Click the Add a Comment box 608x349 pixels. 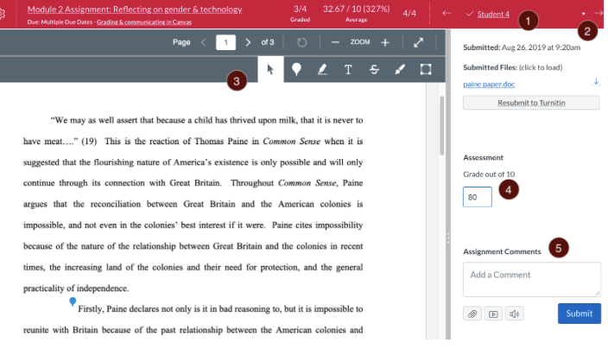coord(532,280)
